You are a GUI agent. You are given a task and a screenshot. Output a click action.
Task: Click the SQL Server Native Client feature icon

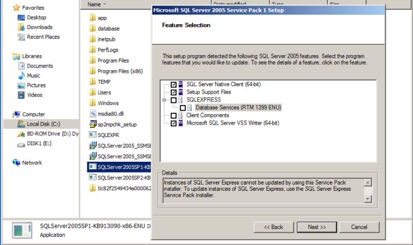181,84
